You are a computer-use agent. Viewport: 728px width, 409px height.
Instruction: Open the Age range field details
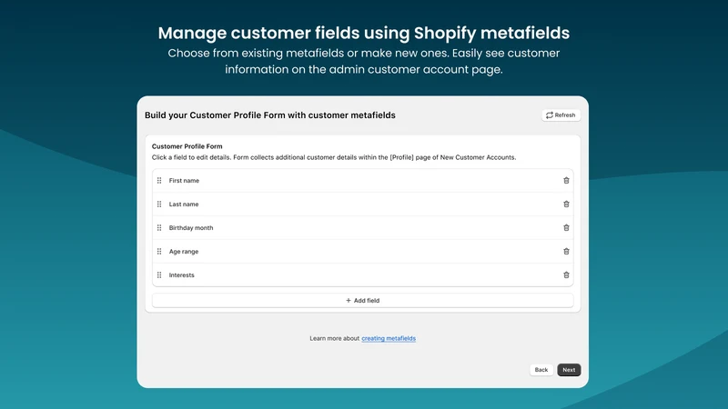point(362,252)
